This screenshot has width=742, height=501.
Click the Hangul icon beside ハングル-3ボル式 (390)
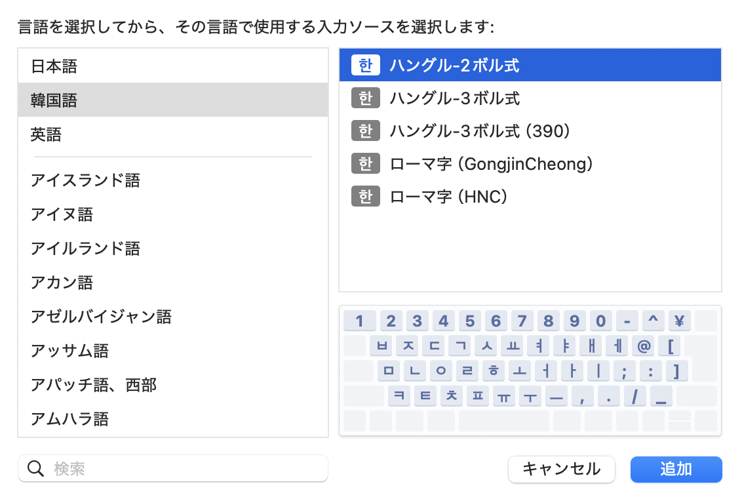365,131
